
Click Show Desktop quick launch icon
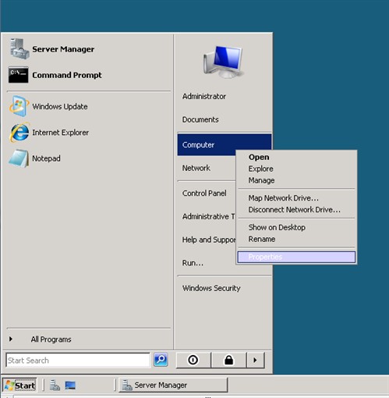coord(70,386)
